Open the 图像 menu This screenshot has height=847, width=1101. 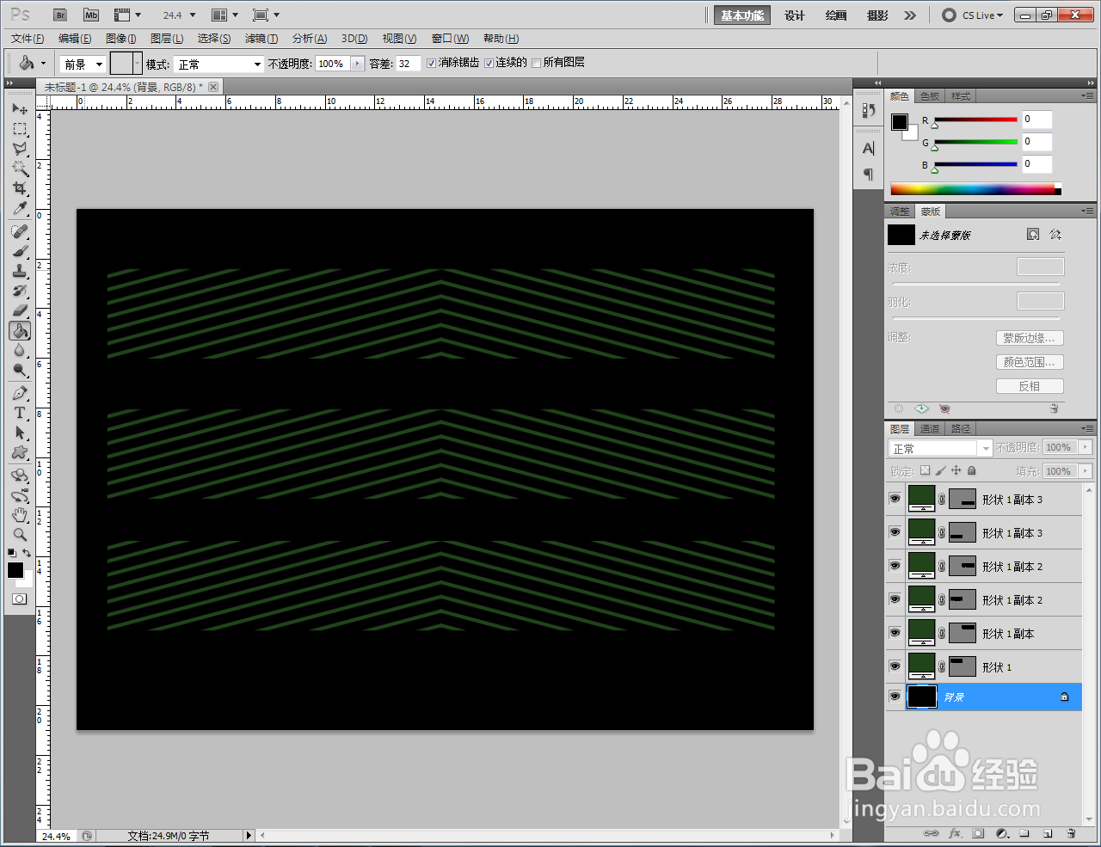(x=121, y=39)
